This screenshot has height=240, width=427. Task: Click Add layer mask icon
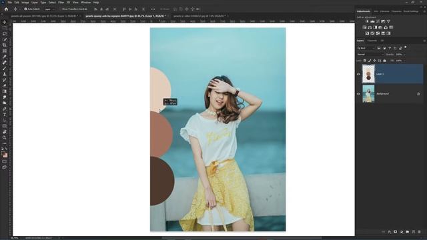pyautogui.click(x=396, y=232)
